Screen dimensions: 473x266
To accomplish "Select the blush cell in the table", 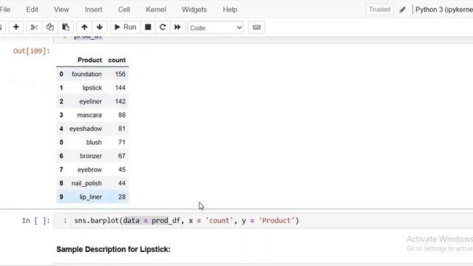I will (94, 143).
